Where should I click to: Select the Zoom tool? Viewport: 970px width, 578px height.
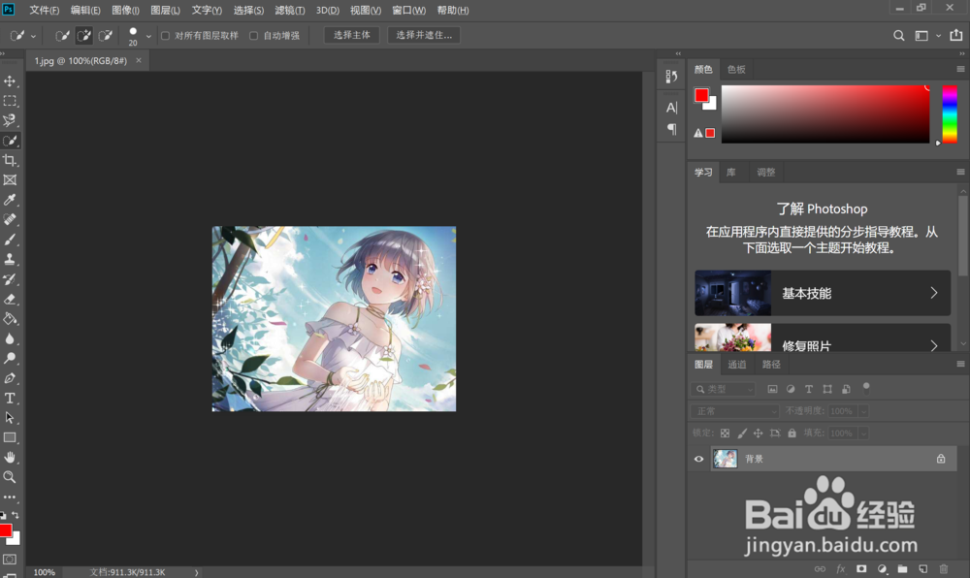pyautogui.click(x=10, y=477)
